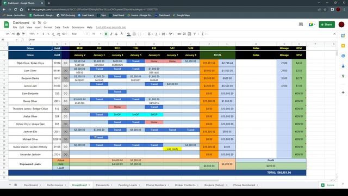Screen dimensions: 348x196
Task: Toggle italic formatting
Action: click(x=111, y=34)
